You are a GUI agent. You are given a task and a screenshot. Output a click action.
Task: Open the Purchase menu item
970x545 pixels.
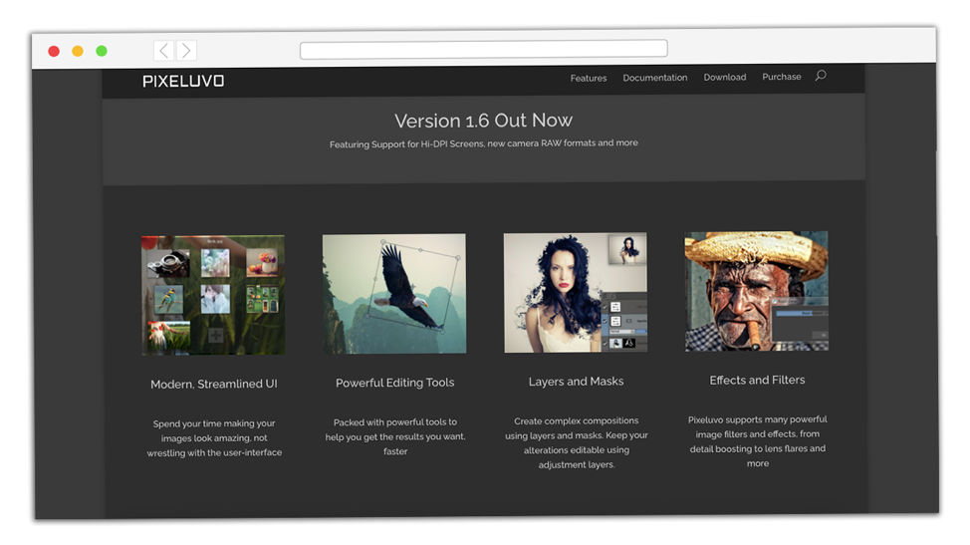click(782, 77)
